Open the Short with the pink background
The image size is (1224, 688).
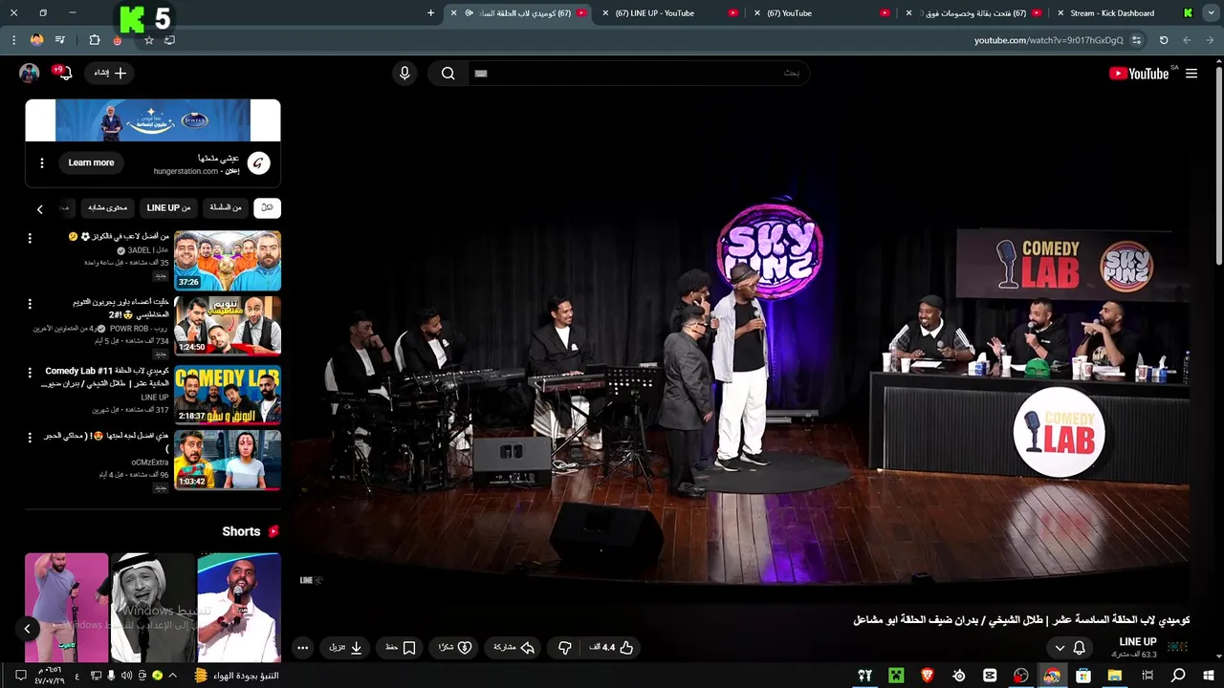[66, 608]
